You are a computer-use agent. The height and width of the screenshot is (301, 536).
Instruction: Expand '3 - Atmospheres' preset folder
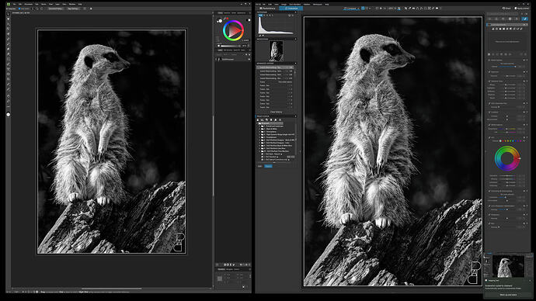click(x=259, y=132)
